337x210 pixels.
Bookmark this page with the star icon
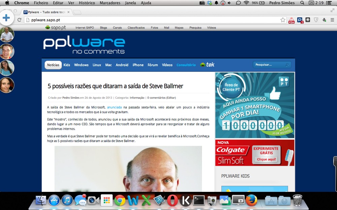pos(283,20)
